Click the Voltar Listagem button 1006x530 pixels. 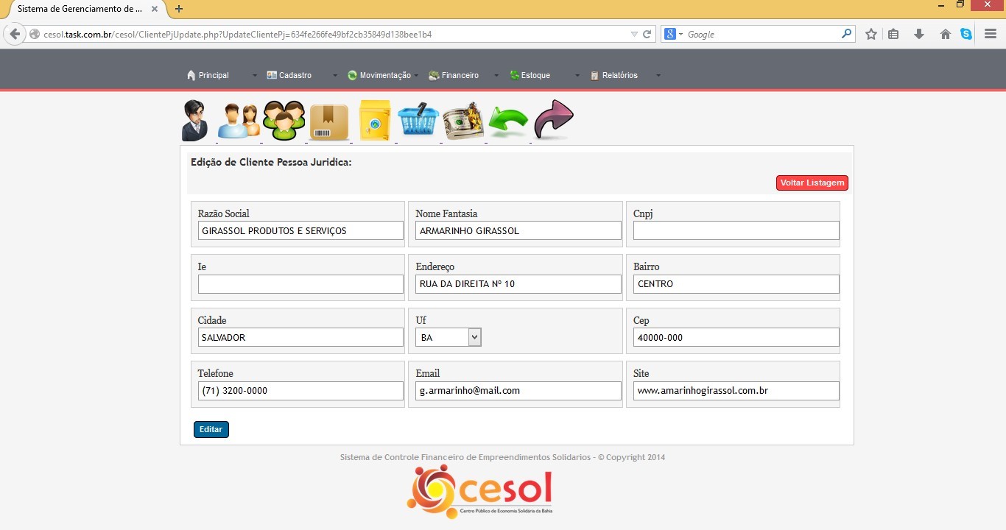[x=812, y=183]
